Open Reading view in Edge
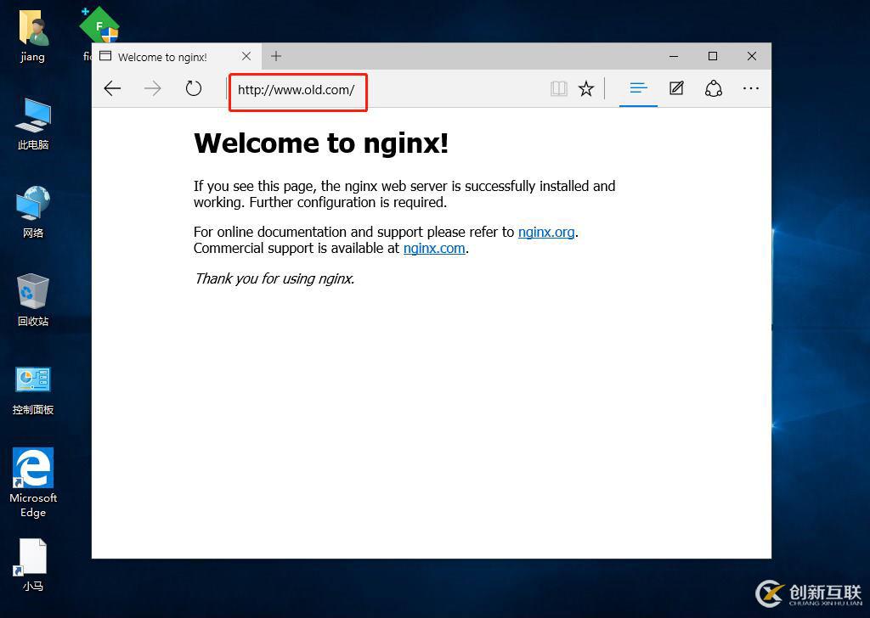Screen dimensions: 870x618 pos(558,88)
